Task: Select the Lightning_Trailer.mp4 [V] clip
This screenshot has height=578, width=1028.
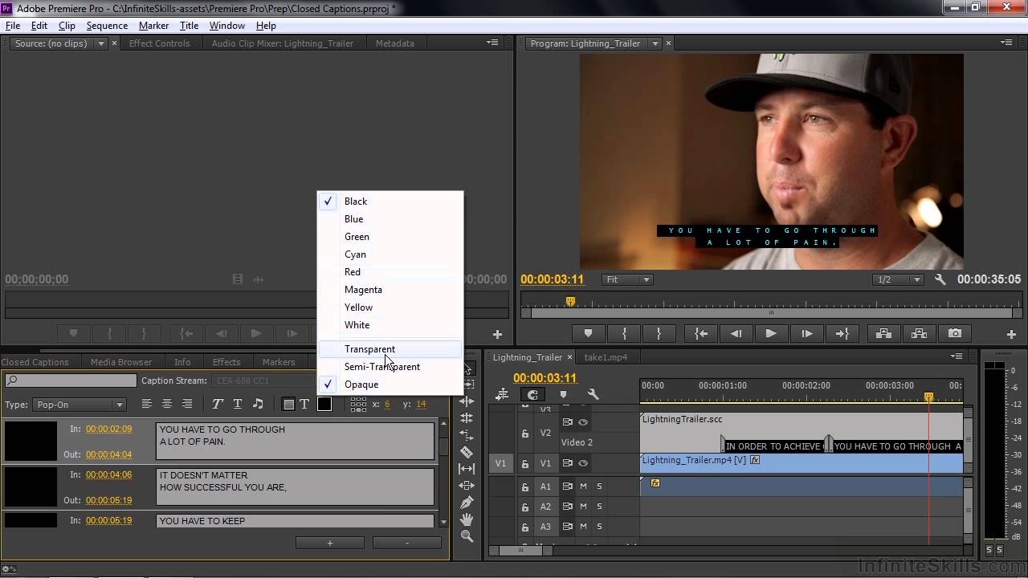Action: coord(802,463)
